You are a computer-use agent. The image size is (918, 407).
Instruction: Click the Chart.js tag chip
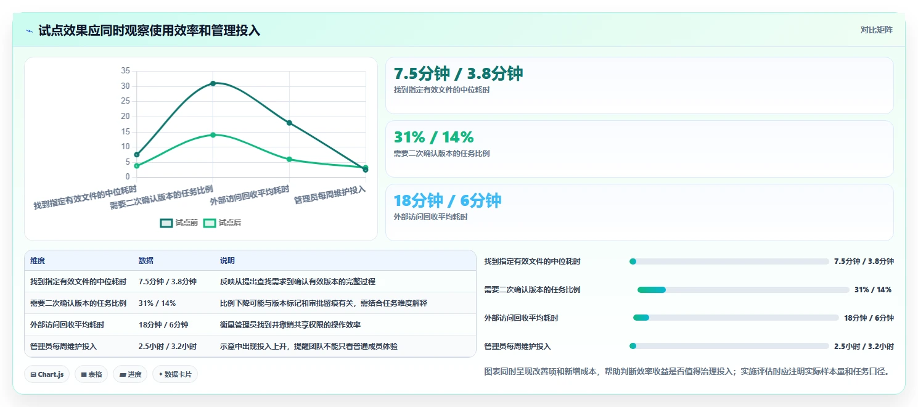[47, 374]
